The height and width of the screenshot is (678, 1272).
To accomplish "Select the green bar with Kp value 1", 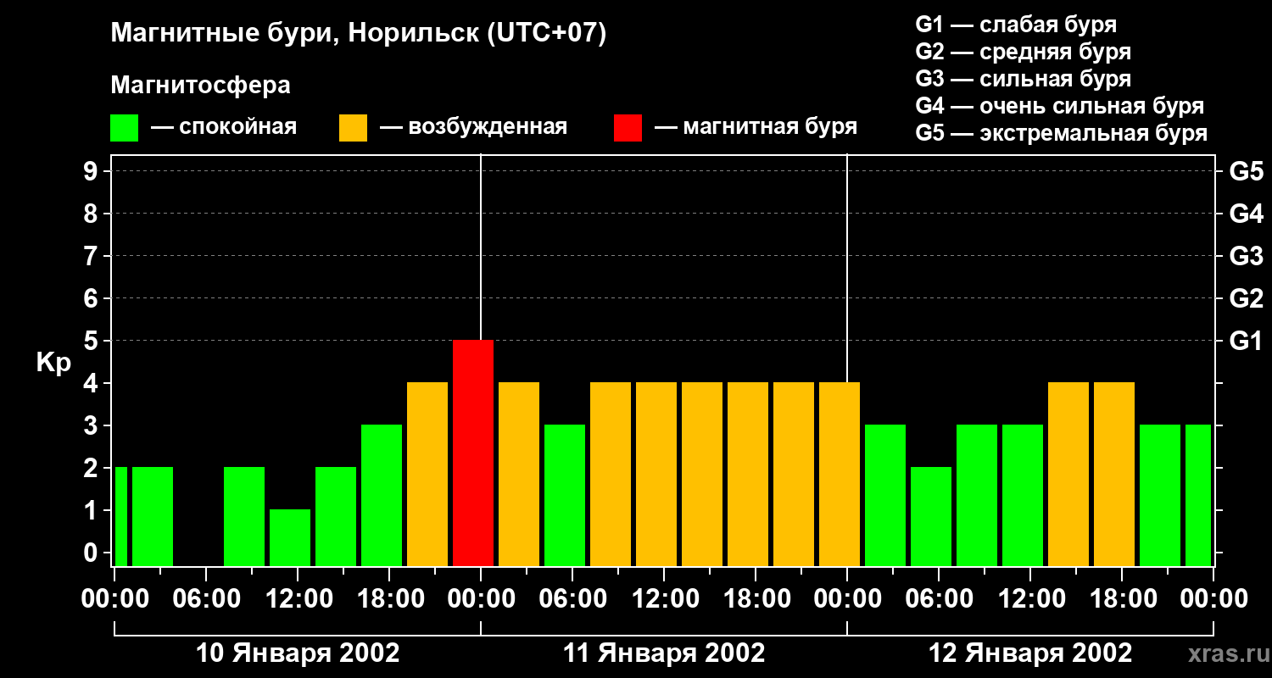I will [290, 537].
